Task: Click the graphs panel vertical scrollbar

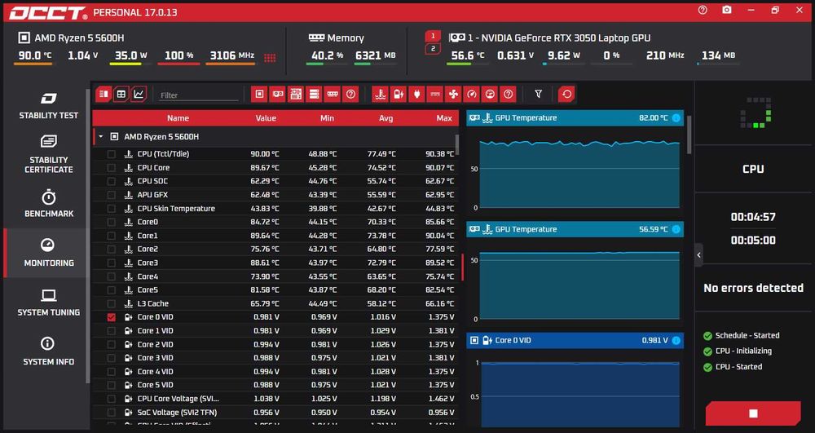Action: point(689,134)
